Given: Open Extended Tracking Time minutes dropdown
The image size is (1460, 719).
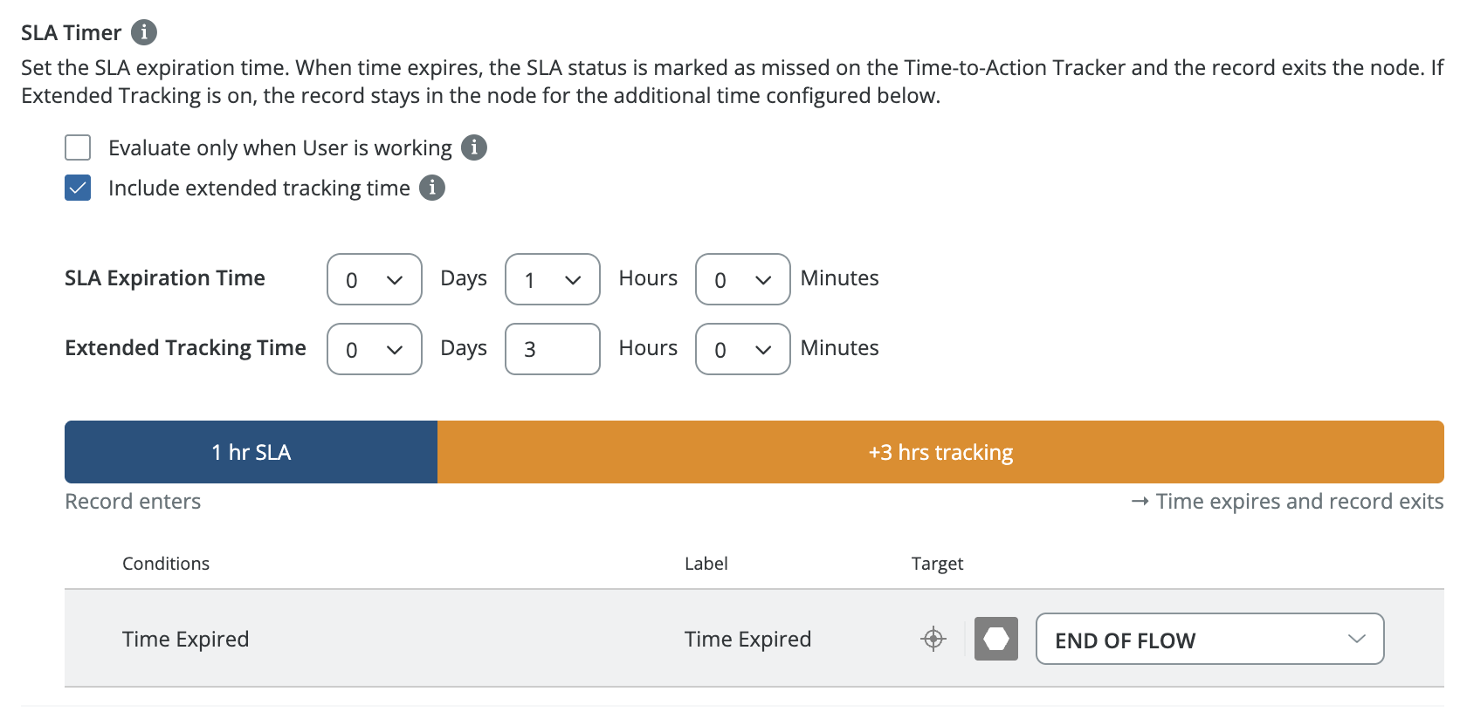Looking at the screenshot, I should (743, 349).
